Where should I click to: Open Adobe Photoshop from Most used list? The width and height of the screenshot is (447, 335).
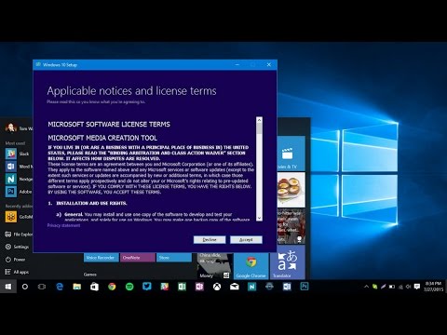tap(19, 192)
